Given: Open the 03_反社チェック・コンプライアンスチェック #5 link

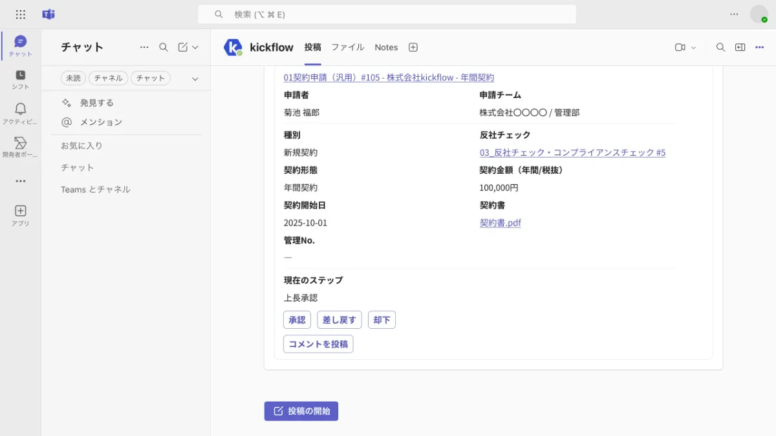Looking at the screenshot, I should pos(572,152).
